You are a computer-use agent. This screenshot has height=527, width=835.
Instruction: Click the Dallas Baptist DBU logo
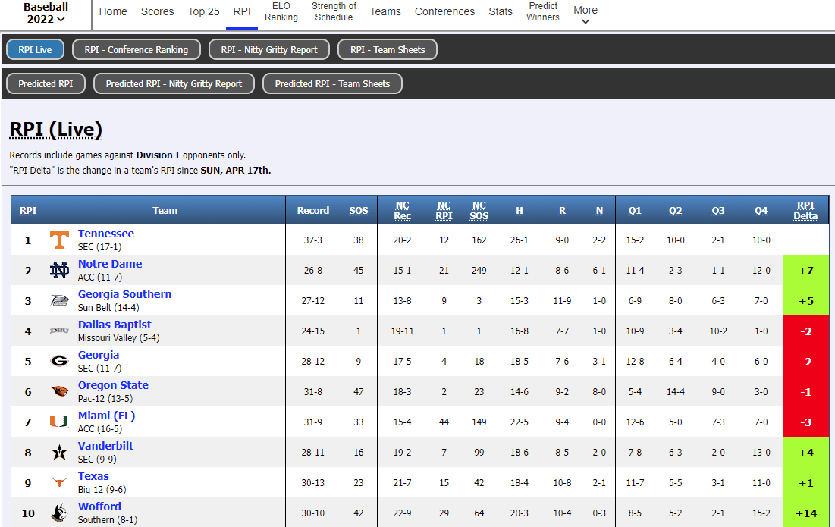59,331
